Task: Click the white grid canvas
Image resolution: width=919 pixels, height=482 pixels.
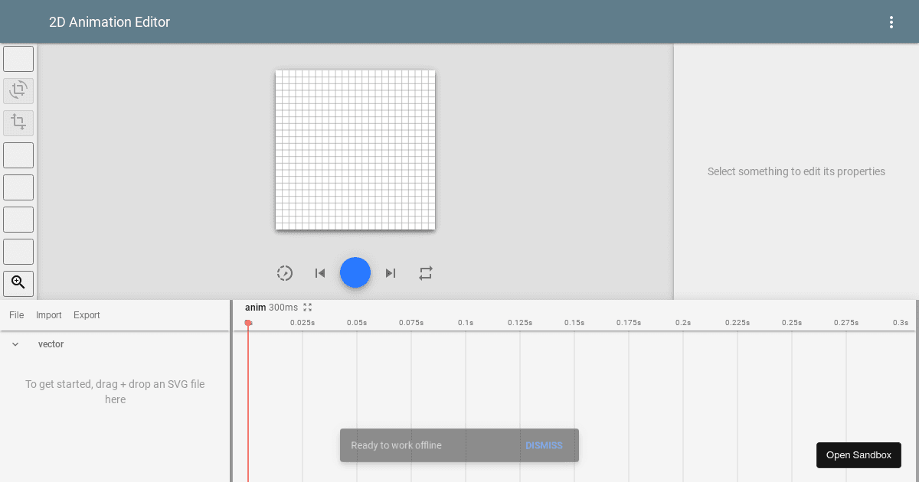Action: point(355,150)
